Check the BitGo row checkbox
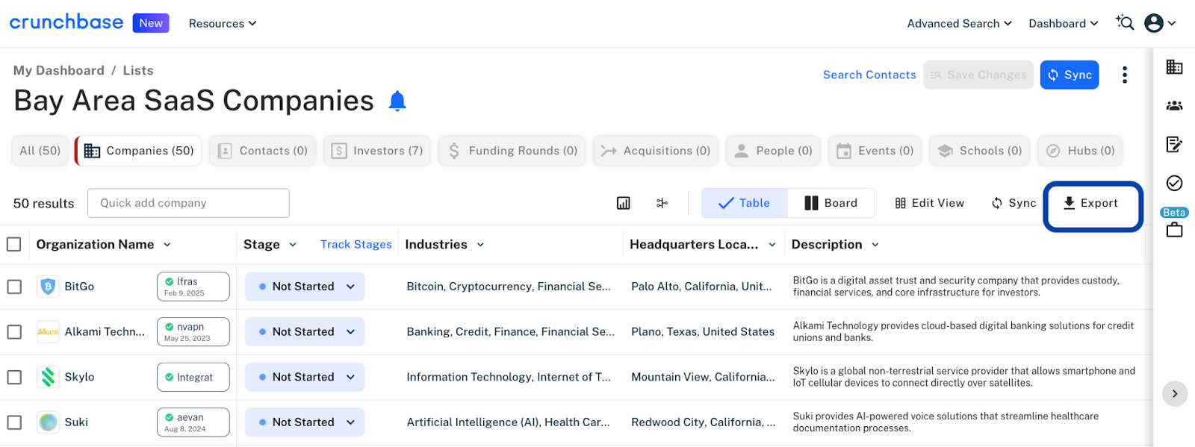The image size is (1195, 447). pos(14,287)
